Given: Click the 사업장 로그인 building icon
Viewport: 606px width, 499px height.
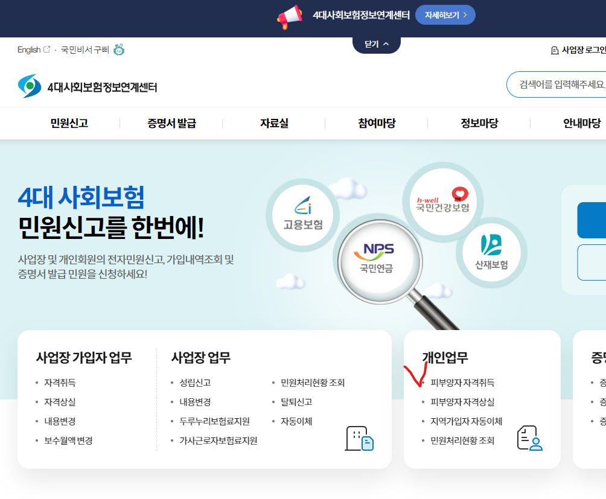Looking at the screenshot, I should pos(555,50).
